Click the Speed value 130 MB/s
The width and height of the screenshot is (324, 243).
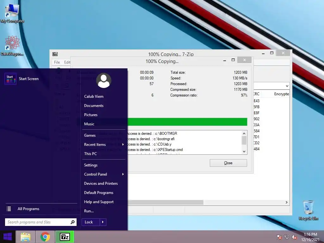coord(240,78)
